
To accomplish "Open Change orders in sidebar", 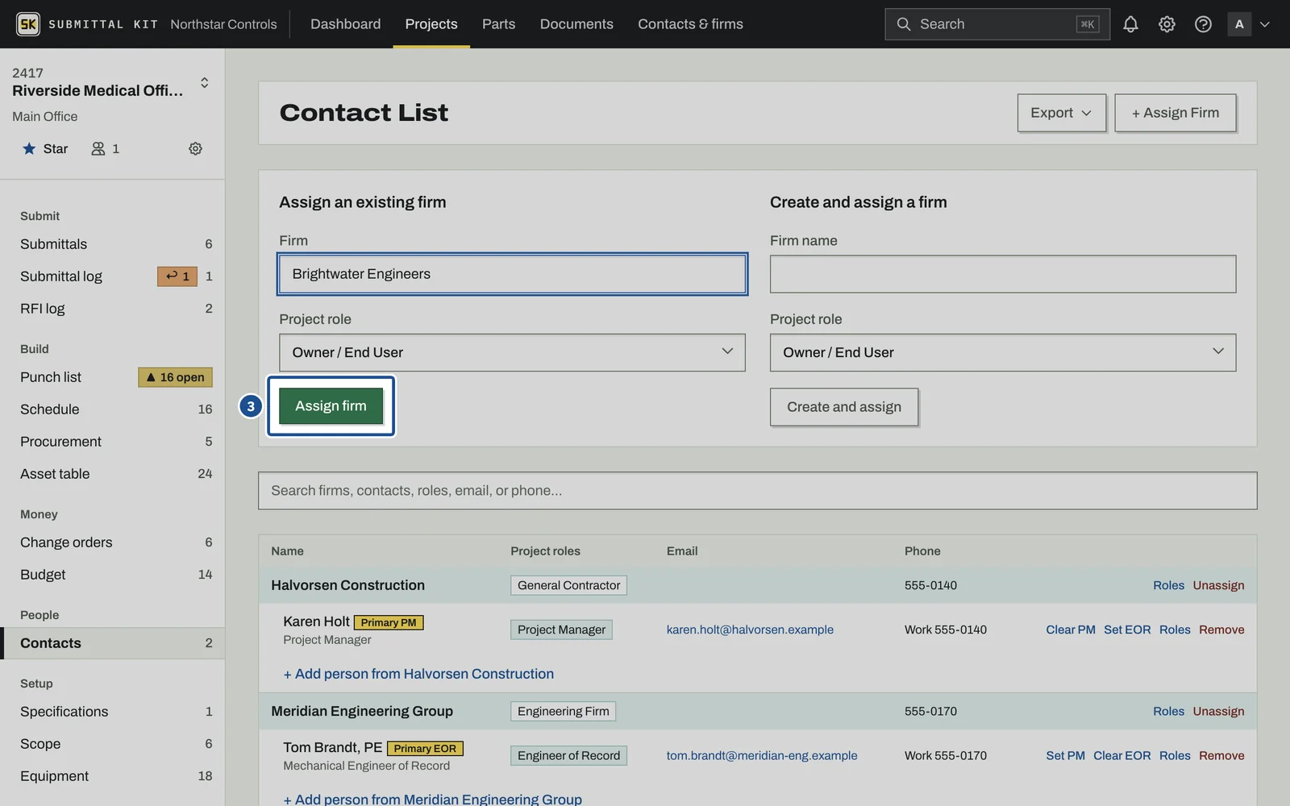I will [x=113, y=542].
